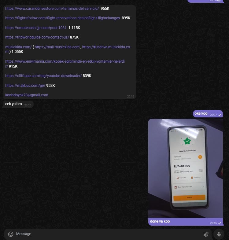The height and width of the screenshot is (240, 229).
Task: Click the paperclip attach file icon
Action: coord(206,234)
